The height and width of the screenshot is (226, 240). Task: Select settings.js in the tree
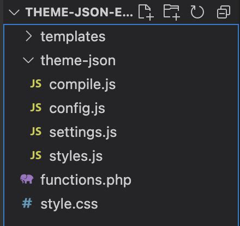[83, 133]
